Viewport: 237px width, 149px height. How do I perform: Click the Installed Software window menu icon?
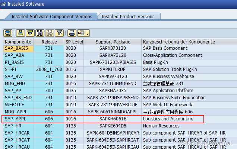[x=3, y=4]
